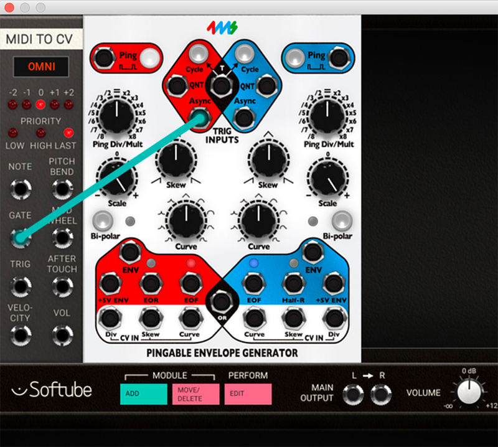Select the LAST priority LED
This screenshot has height=447, width=498.
[68, 133]
